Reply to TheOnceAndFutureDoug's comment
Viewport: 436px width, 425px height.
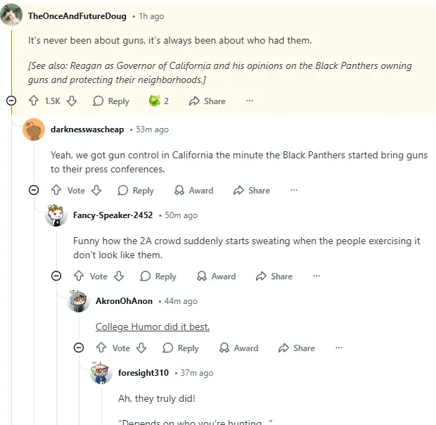(111, 101)
